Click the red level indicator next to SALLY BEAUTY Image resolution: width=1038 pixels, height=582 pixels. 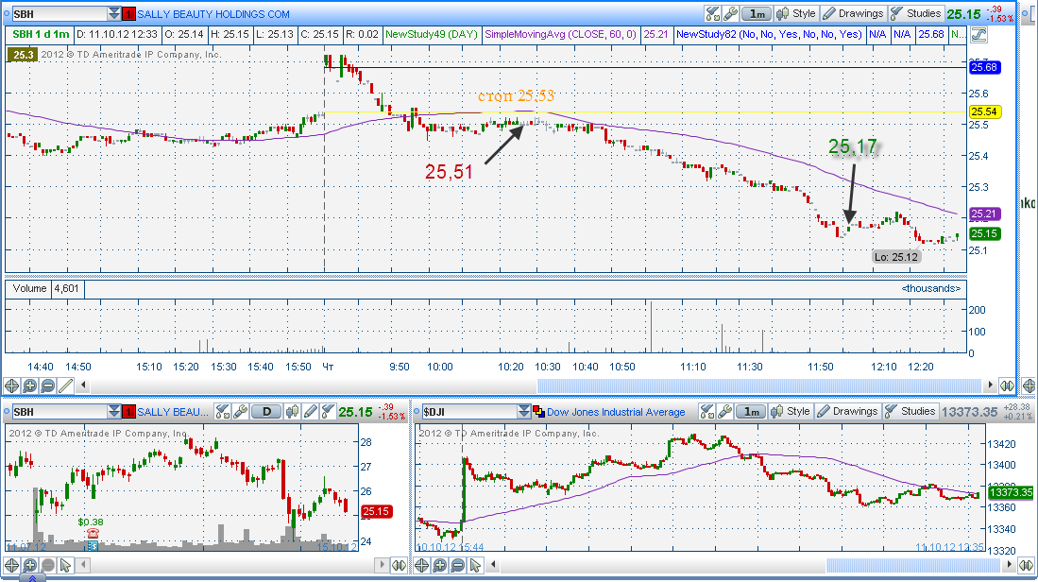point(129,14)
